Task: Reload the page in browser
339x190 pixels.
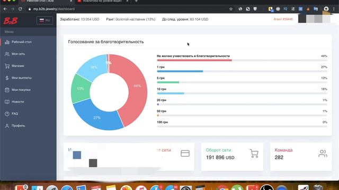Action: (x=20, y=9)
